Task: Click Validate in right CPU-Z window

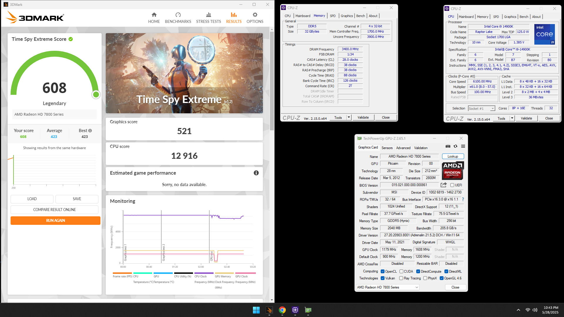Action: (526, 118)
